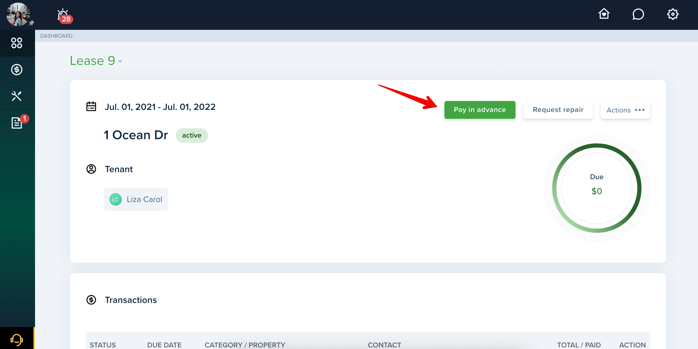Viewport: 698px width, 349px height.
Task: Click the Transactions dollar icon
Action: click(x=91, y=300)
